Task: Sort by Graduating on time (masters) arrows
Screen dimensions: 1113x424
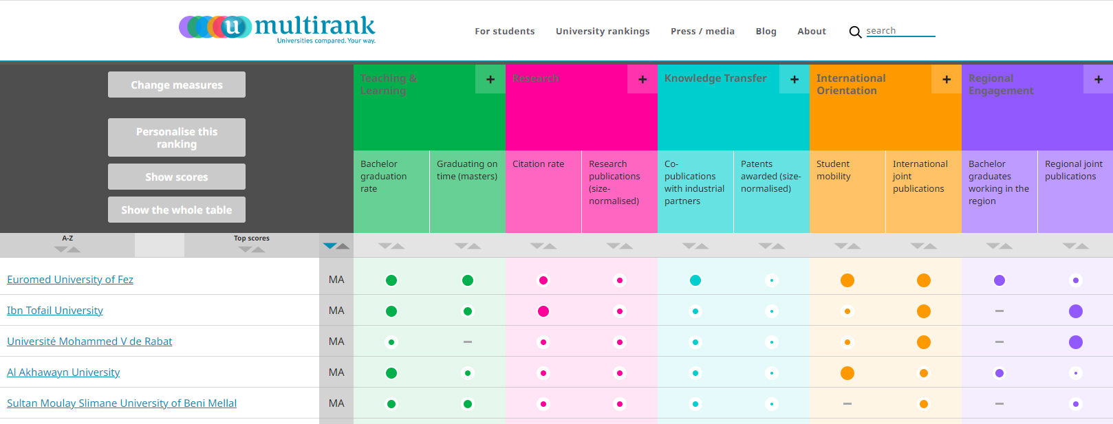Action: point(468,246)
